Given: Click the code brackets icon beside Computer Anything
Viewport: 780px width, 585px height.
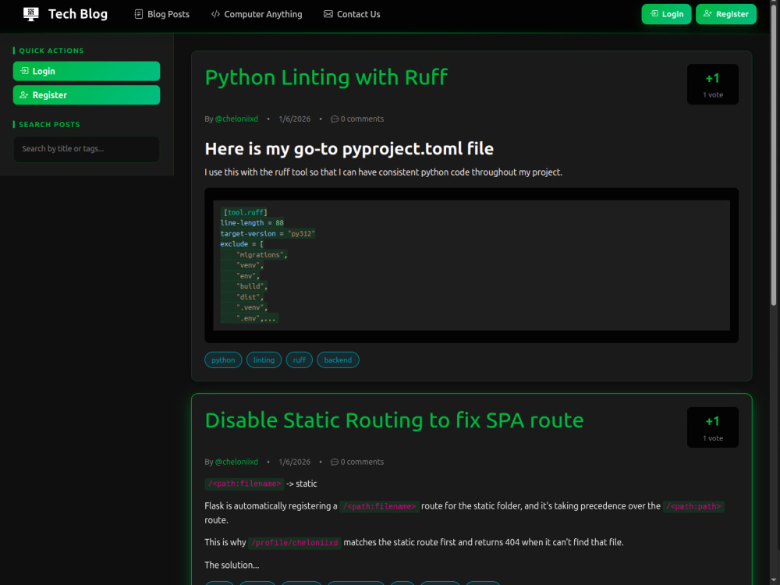Looking at the screenshot, I should pyautogui.click(x=215, y=14).
